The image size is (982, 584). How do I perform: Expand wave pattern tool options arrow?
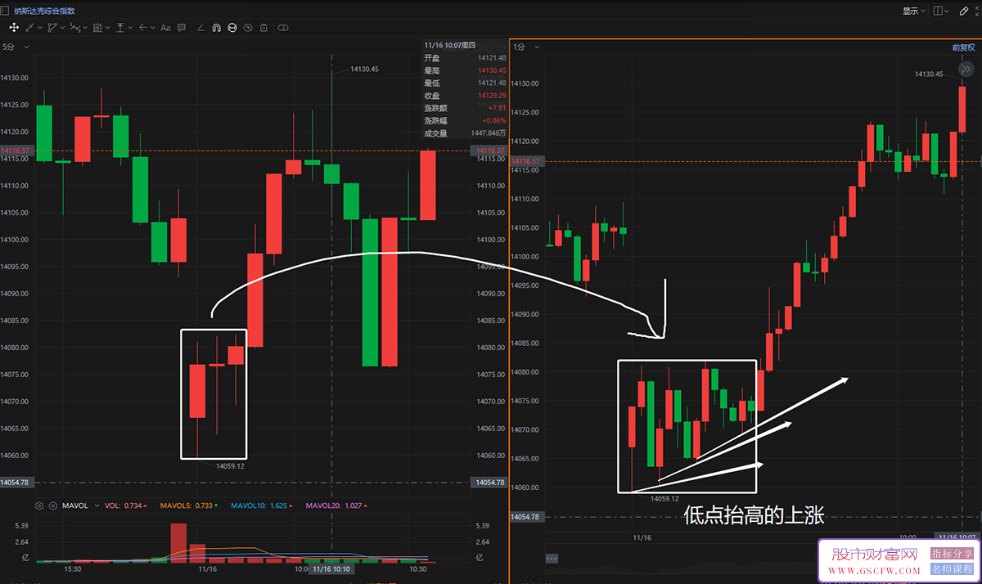click(85, 28)
